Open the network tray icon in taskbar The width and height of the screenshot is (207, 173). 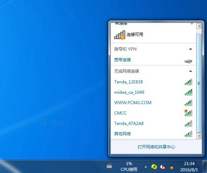coord(170,167)
